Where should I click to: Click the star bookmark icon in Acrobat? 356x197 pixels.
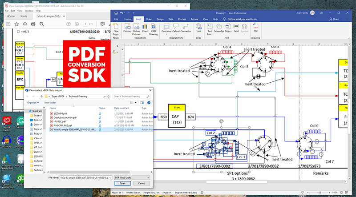tap(16, 24)
